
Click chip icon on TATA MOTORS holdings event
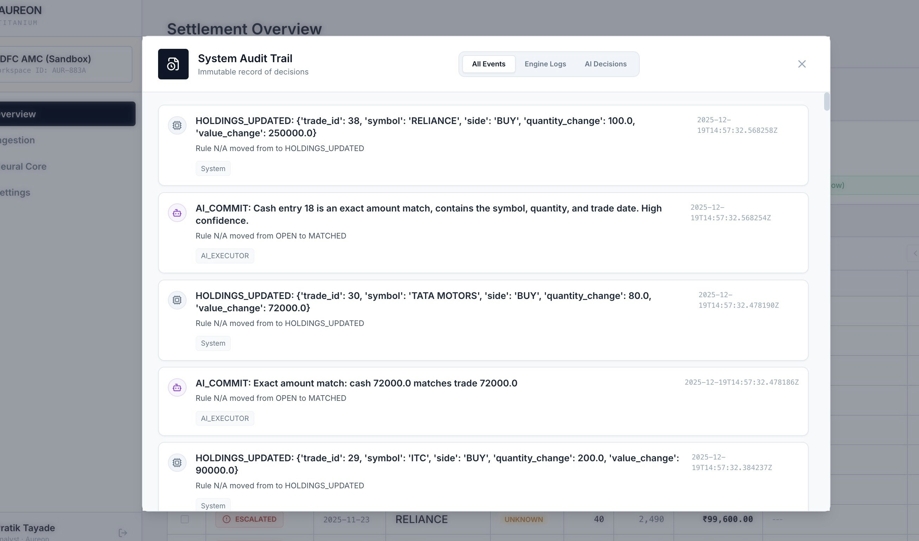[177, 300]
